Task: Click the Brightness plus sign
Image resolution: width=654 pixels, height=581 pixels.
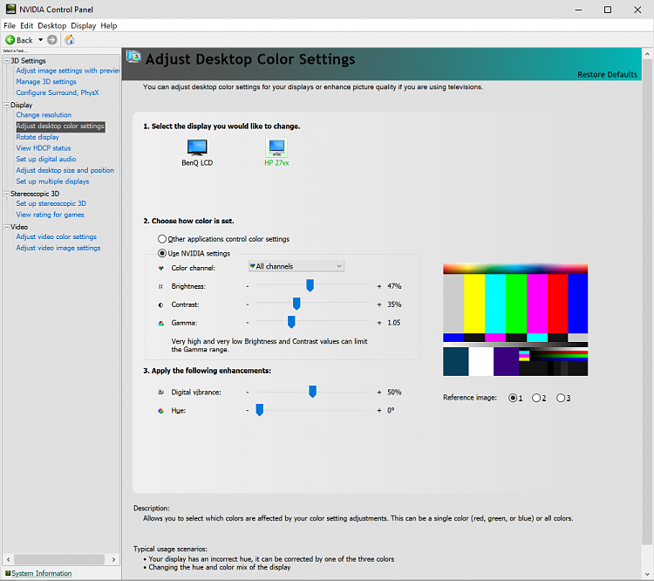Action: (x=379, y=286)
